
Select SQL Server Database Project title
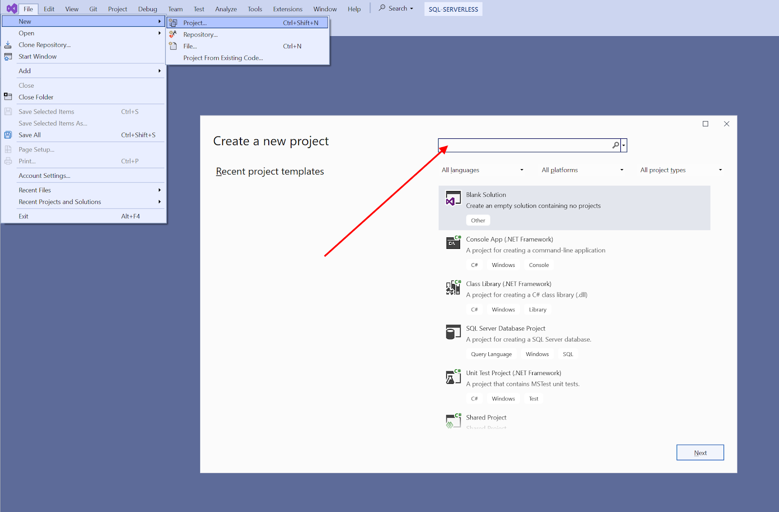tap(505, 328)
